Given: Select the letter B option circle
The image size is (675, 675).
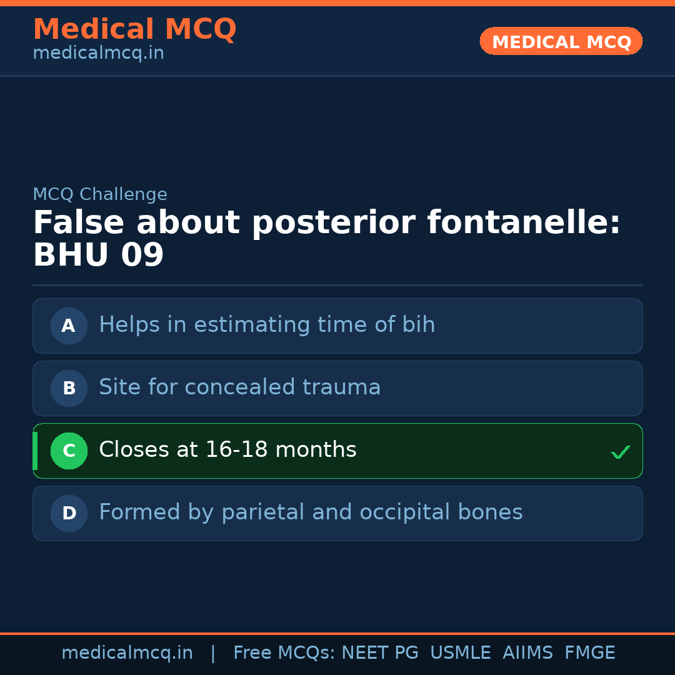Looking at the screenshot, I should coord(69,388).
